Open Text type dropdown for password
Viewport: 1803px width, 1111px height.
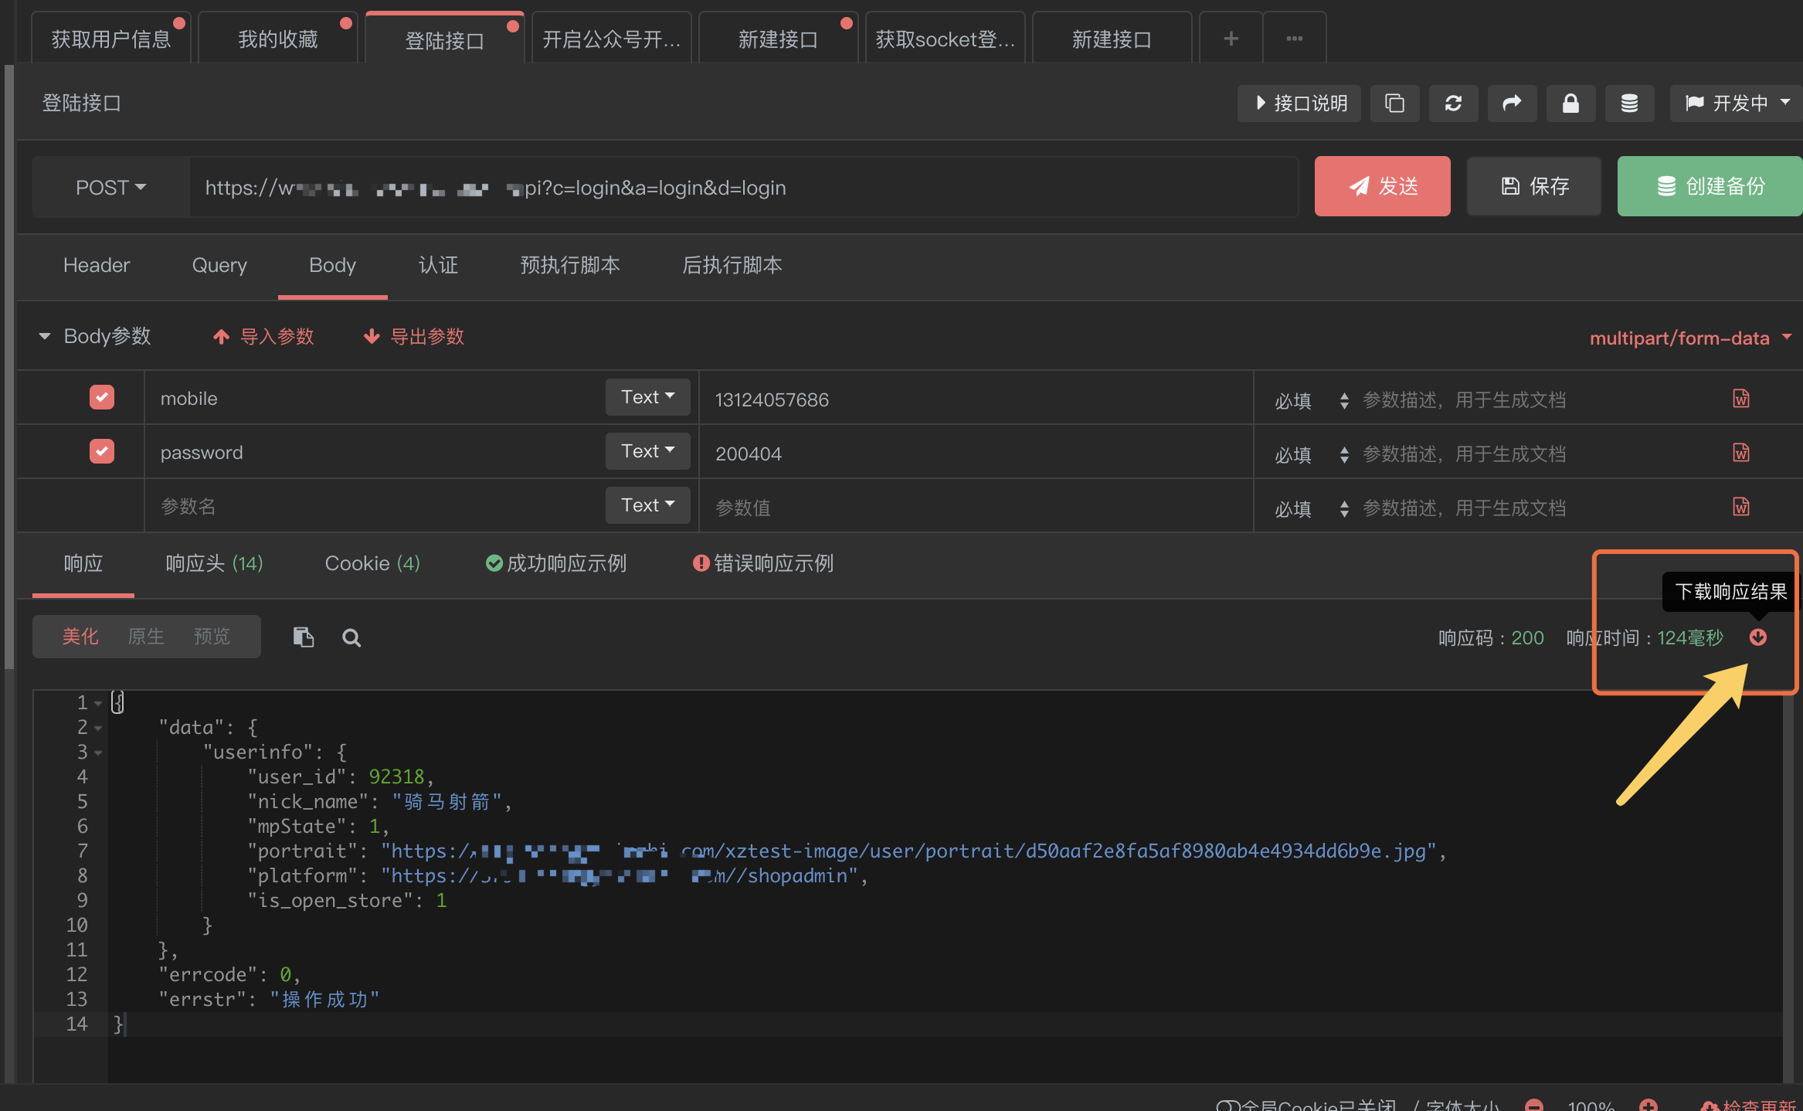pos(647,451)
